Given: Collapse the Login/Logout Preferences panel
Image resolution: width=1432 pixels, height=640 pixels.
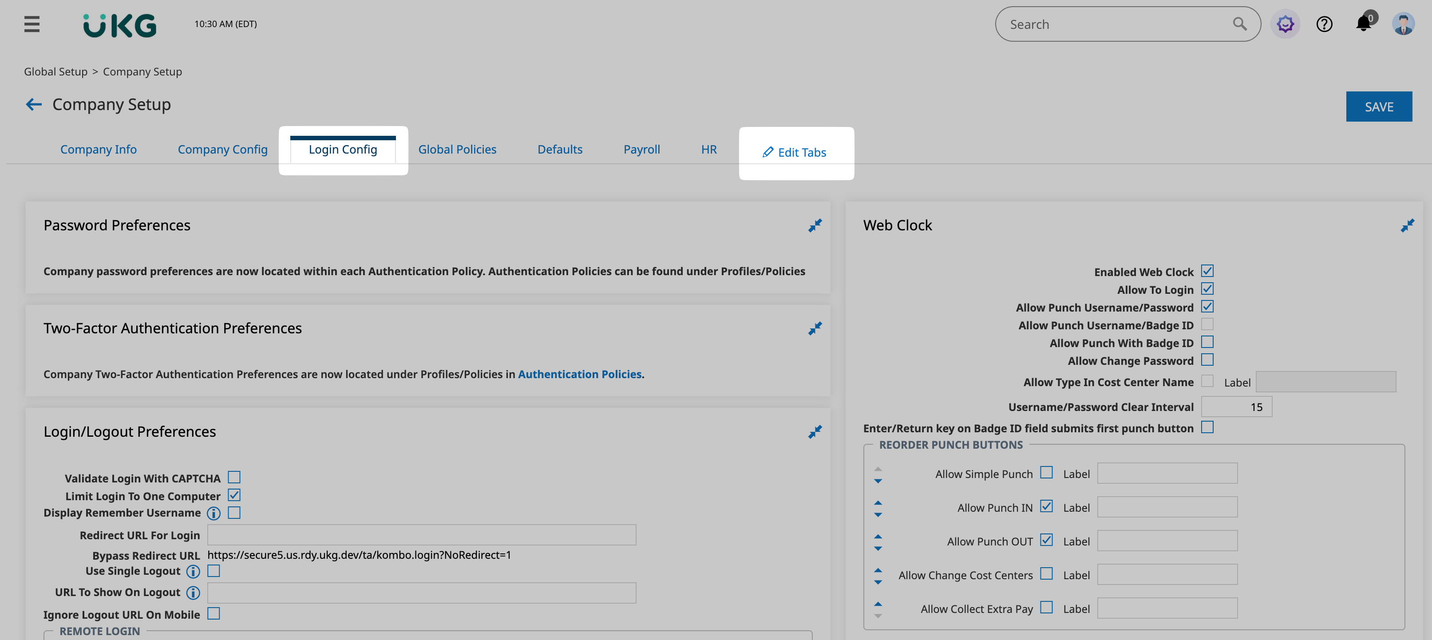Looking at the screenshot, I should (815, 432).
